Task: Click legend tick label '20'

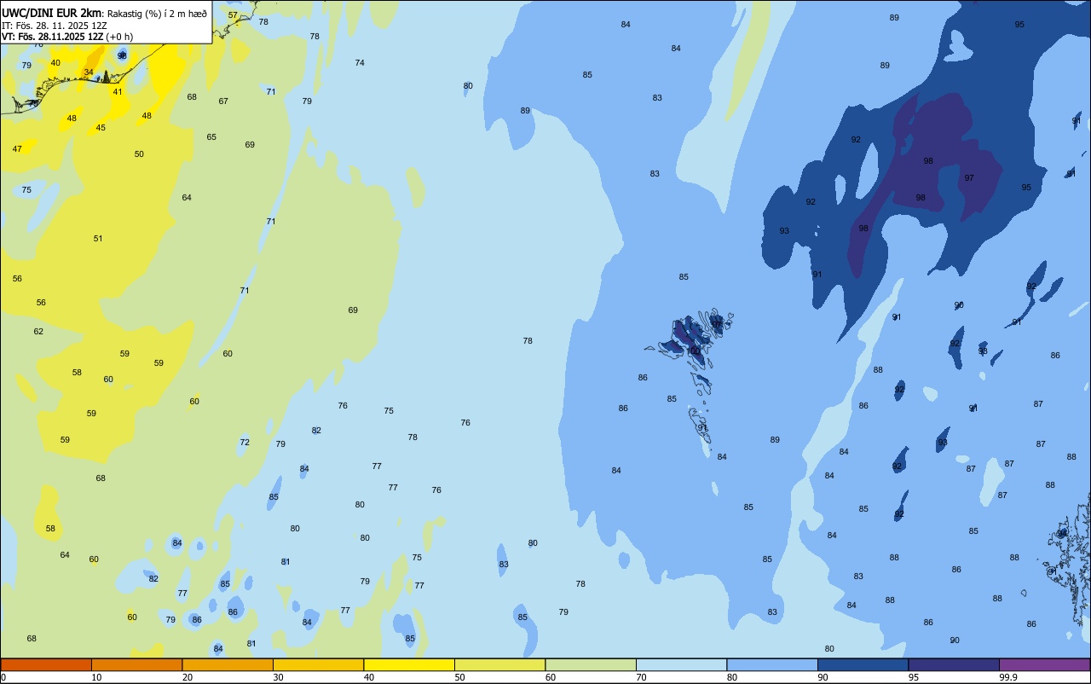Action: tap(188, 677)
